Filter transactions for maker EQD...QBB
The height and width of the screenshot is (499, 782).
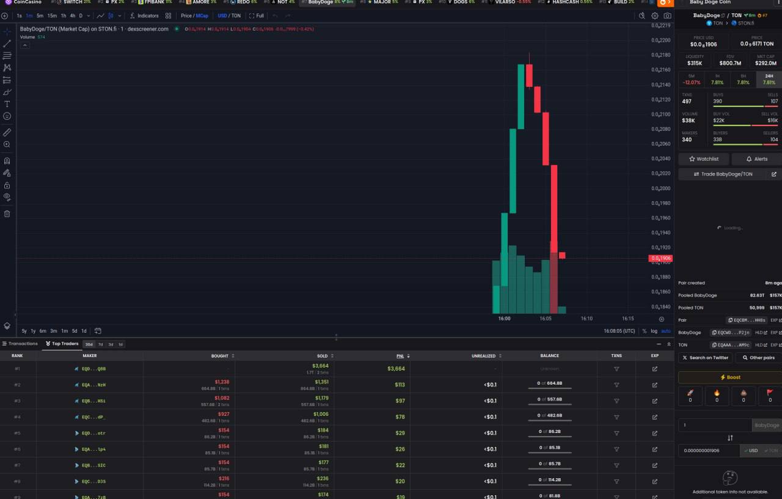[x=616, y=369]
